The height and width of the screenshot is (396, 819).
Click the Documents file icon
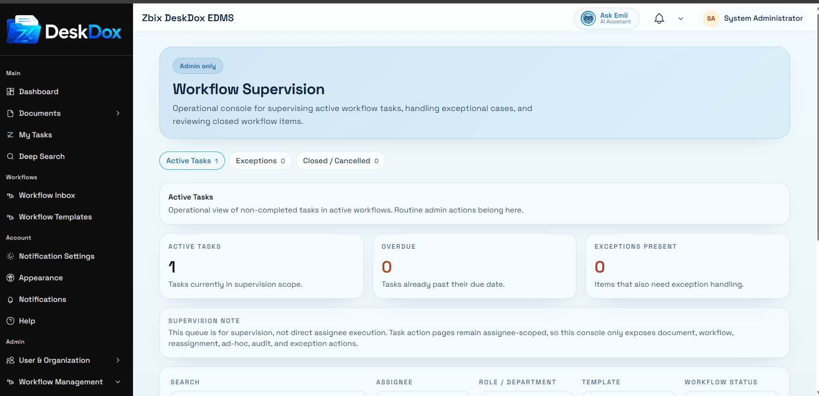(x=10, y=113)
